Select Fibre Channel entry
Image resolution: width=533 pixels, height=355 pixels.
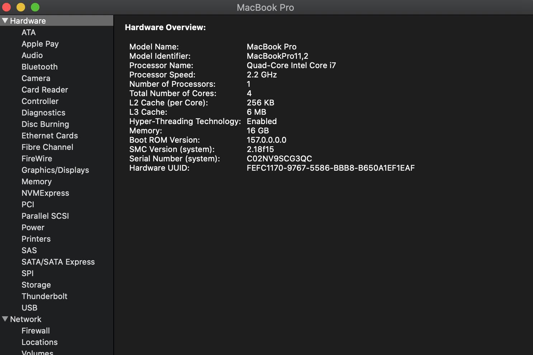click(x=47, y=147)
